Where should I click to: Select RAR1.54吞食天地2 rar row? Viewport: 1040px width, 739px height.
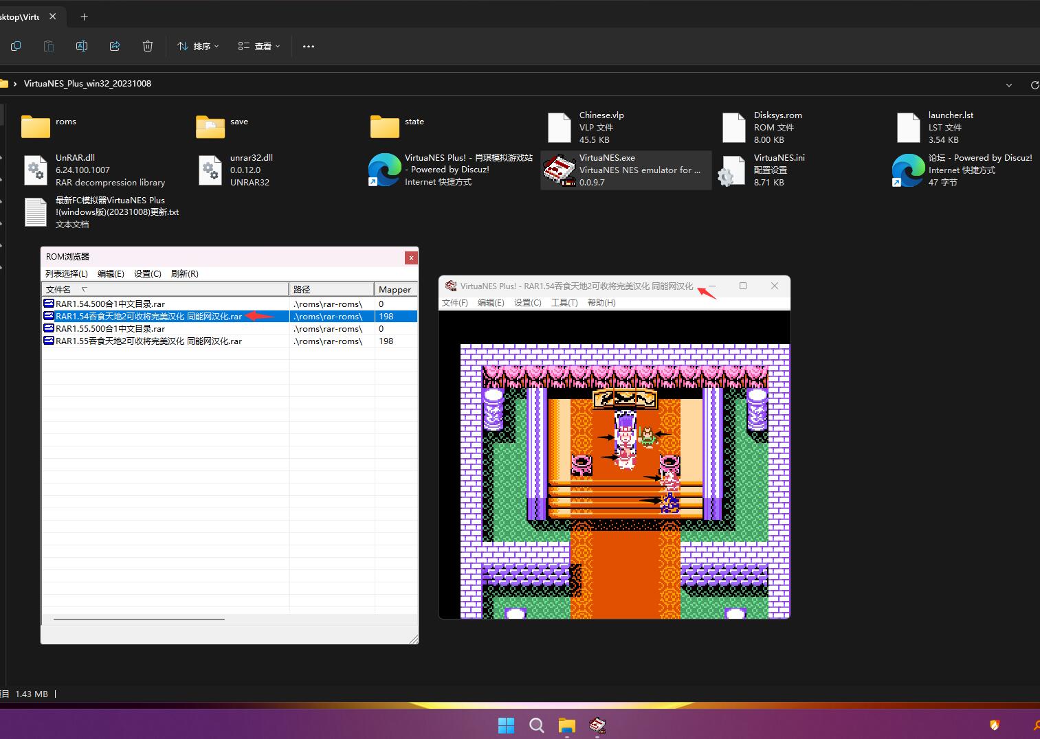[x=230, y=316]
